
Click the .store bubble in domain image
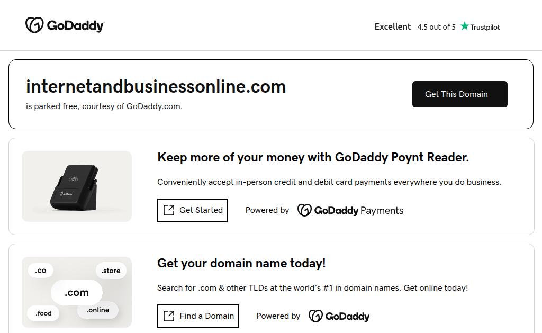[111, 271]
